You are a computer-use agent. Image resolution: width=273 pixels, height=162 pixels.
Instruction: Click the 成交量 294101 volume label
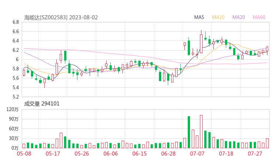42,104
